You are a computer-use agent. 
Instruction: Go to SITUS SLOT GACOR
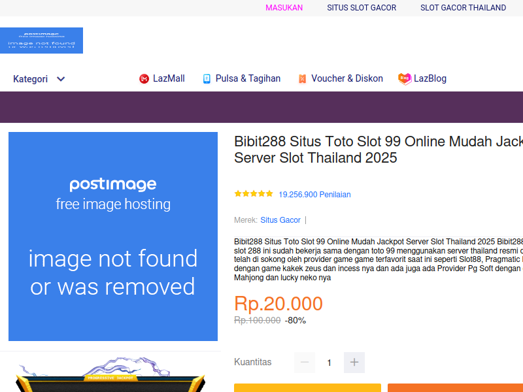point(362,8)
